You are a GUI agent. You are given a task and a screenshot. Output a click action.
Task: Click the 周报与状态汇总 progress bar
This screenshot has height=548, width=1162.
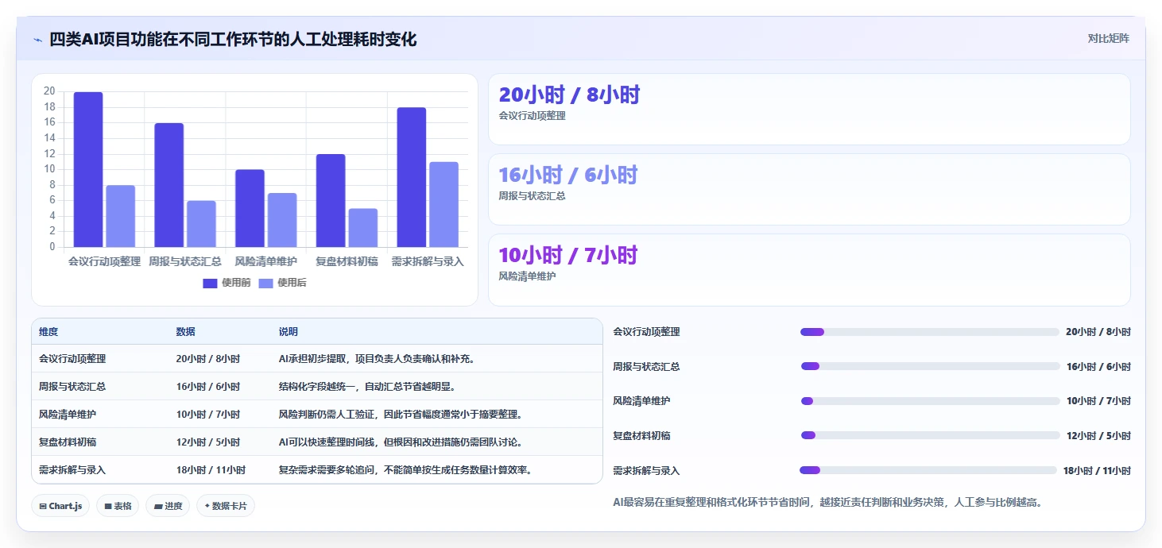pyautogui.click(x=930, y=366)
